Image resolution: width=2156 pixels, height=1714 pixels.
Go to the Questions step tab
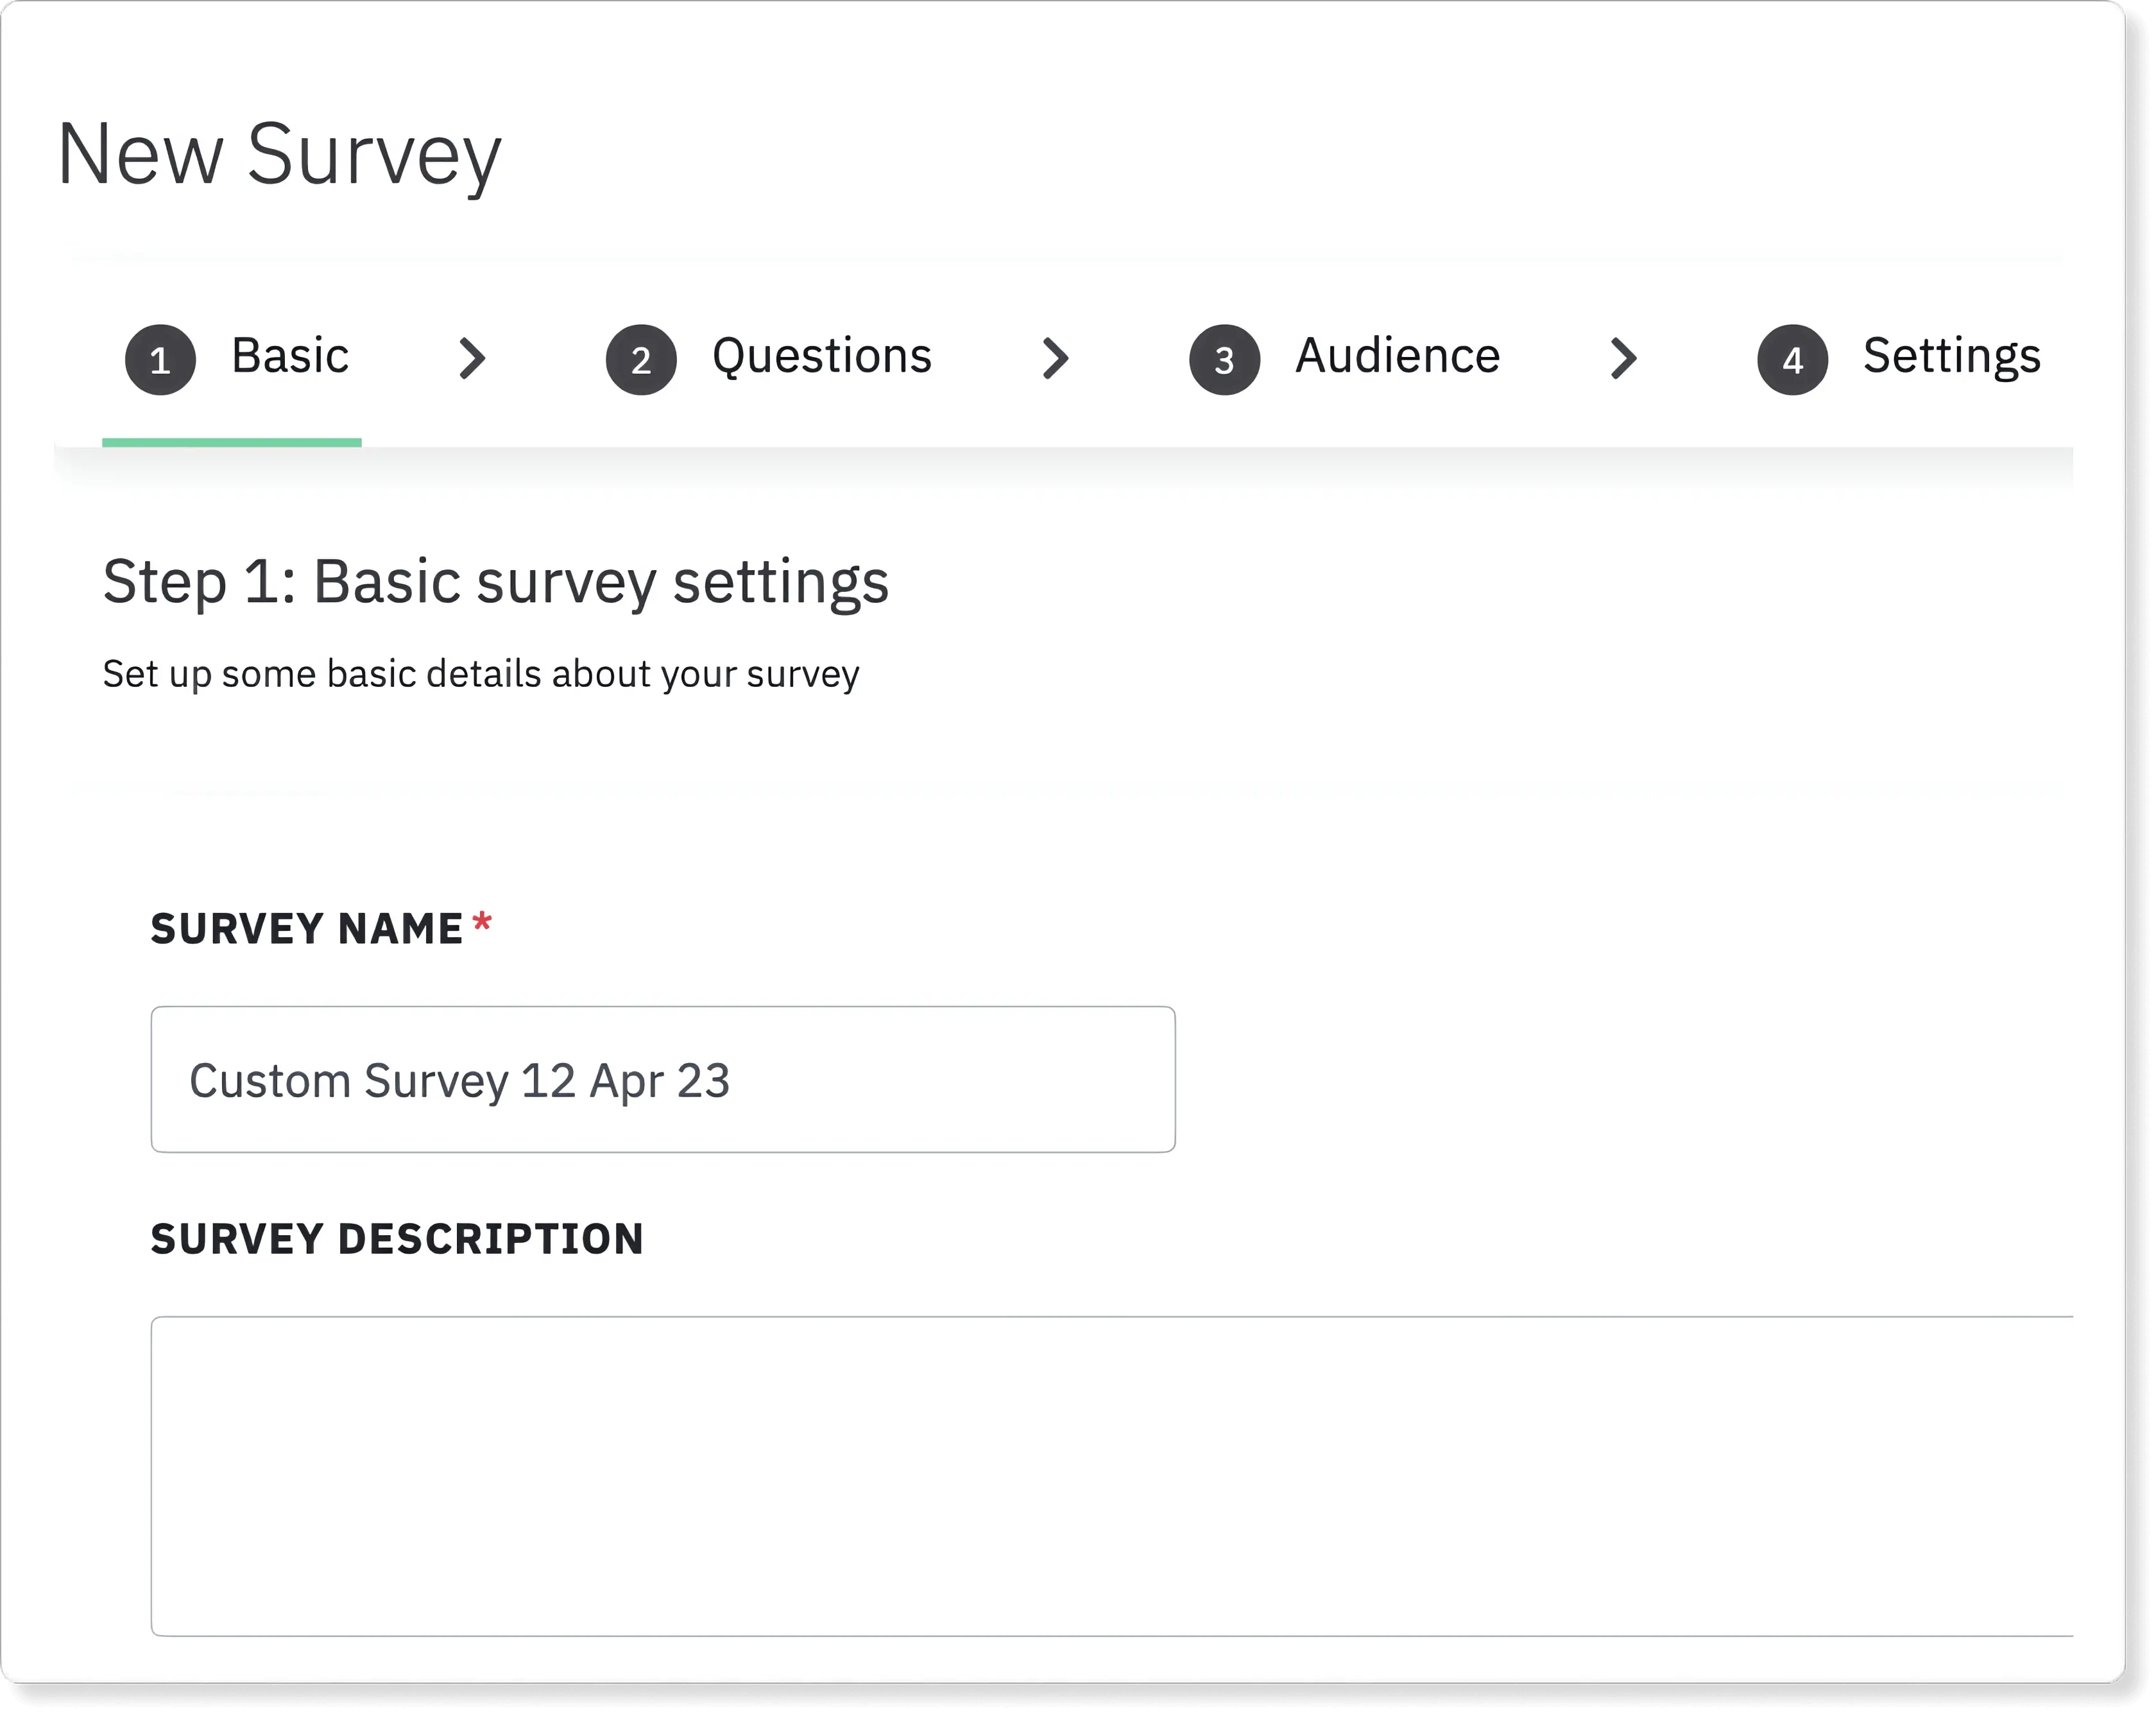coord(821,356)
